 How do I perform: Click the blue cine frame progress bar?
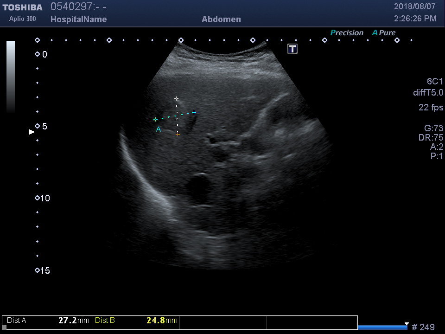382,328
